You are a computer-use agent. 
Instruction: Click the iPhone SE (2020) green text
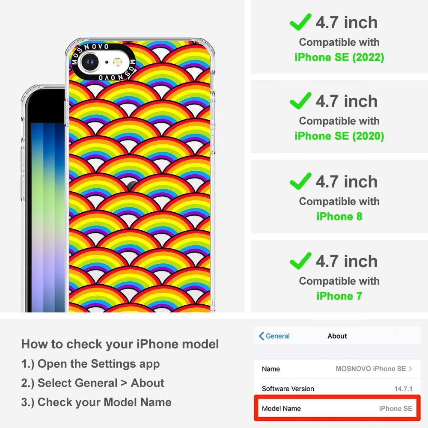coord(339,136)
